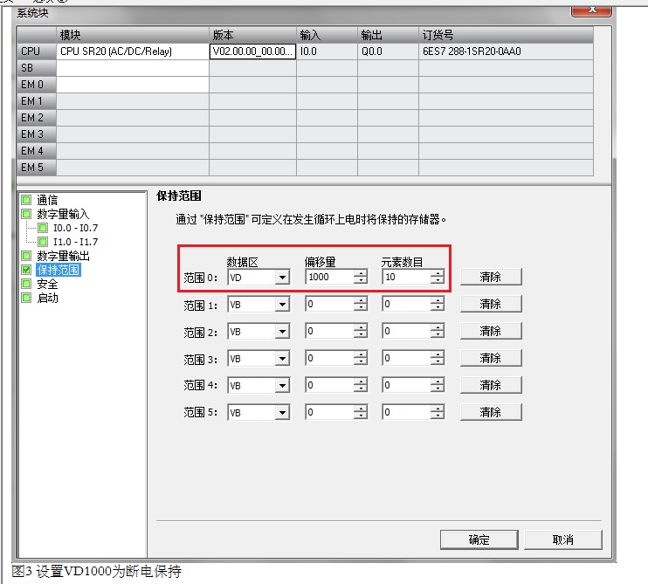
Task: Toggle the 启动 tree checkbox
Action: pos(26,298)
